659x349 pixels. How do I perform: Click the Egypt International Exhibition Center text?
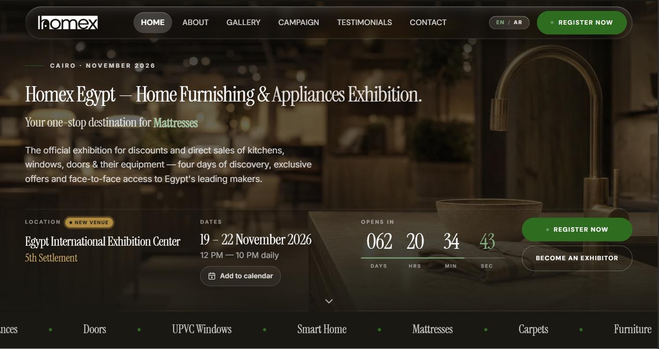tap(103, 241)
